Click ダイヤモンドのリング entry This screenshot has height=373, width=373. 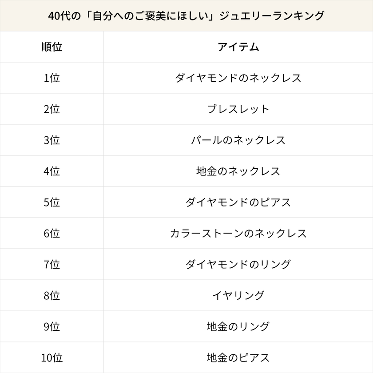(x=238, y=265)
